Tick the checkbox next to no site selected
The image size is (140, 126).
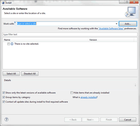pyautogui.click(x=9, y=44)
